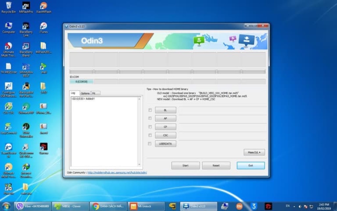
Task: Launch the InfinityBox BEST shortcut
Action: [x=26, y=70]
